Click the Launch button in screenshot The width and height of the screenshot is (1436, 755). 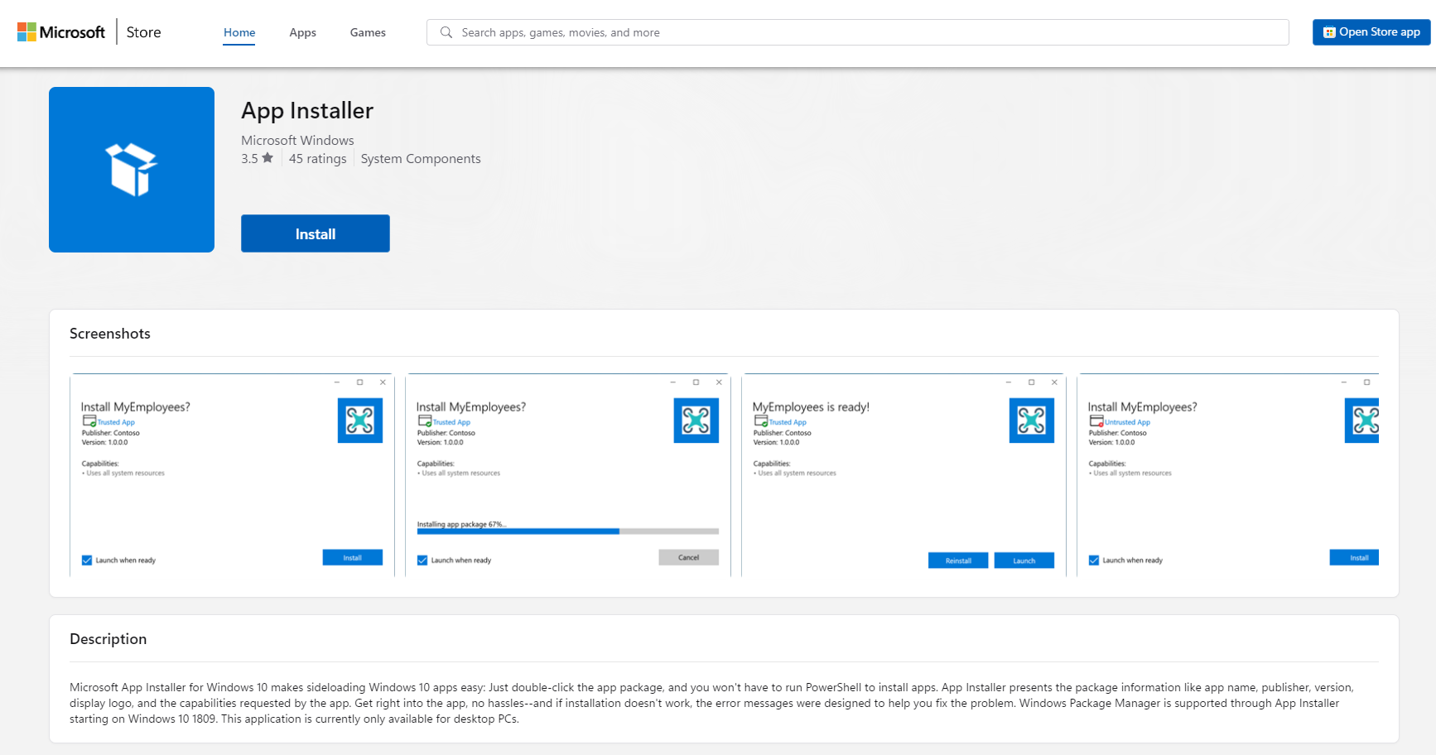[x=1024, y=560]
